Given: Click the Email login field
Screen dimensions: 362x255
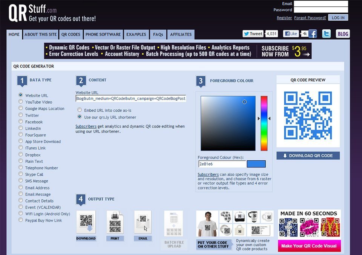Looking at the screenshot, I should point(321,3).
